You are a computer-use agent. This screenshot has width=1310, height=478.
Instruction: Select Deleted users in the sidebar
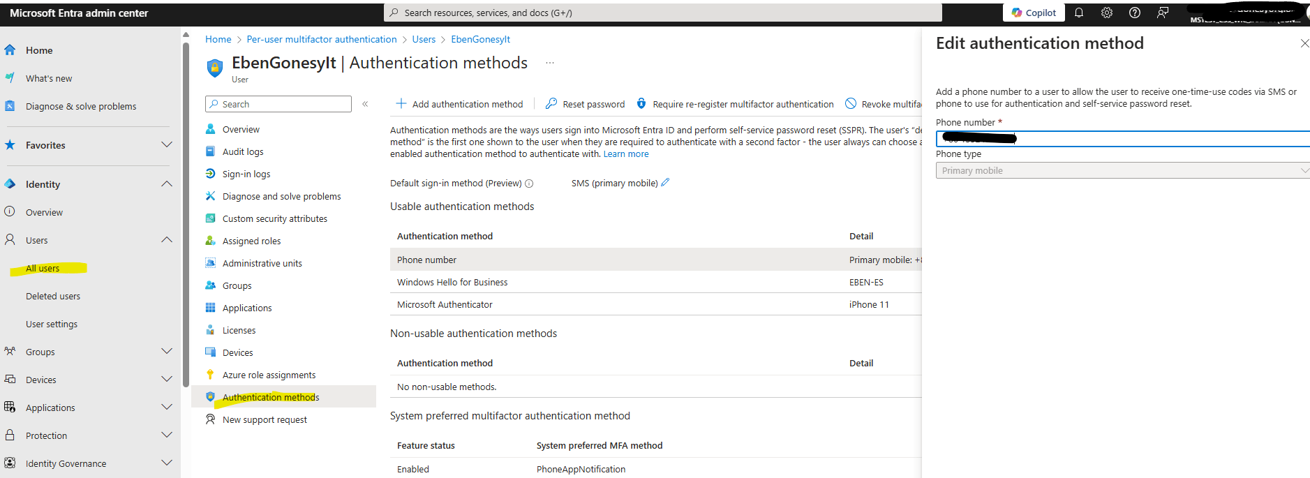click(53, 296)
